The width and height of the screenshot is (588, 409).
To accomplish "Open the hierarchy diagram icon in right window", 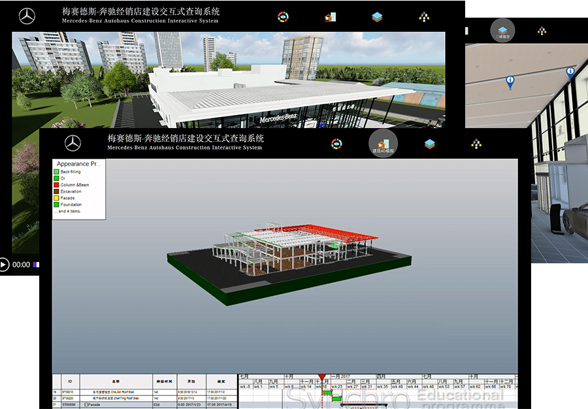I will (x=542, y=31).
